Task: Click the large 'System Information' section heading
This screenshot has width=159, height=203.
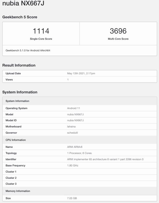Action: coord(20,92)
